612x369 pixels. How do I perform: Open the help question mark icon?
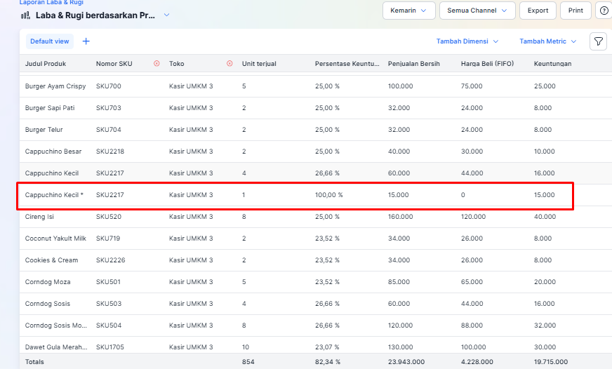604,11
